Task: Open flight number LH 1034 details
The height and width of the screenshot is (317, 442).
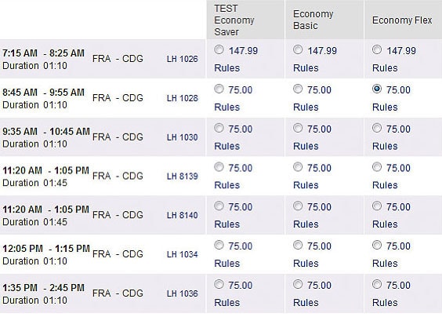Action: click(183, 254)
